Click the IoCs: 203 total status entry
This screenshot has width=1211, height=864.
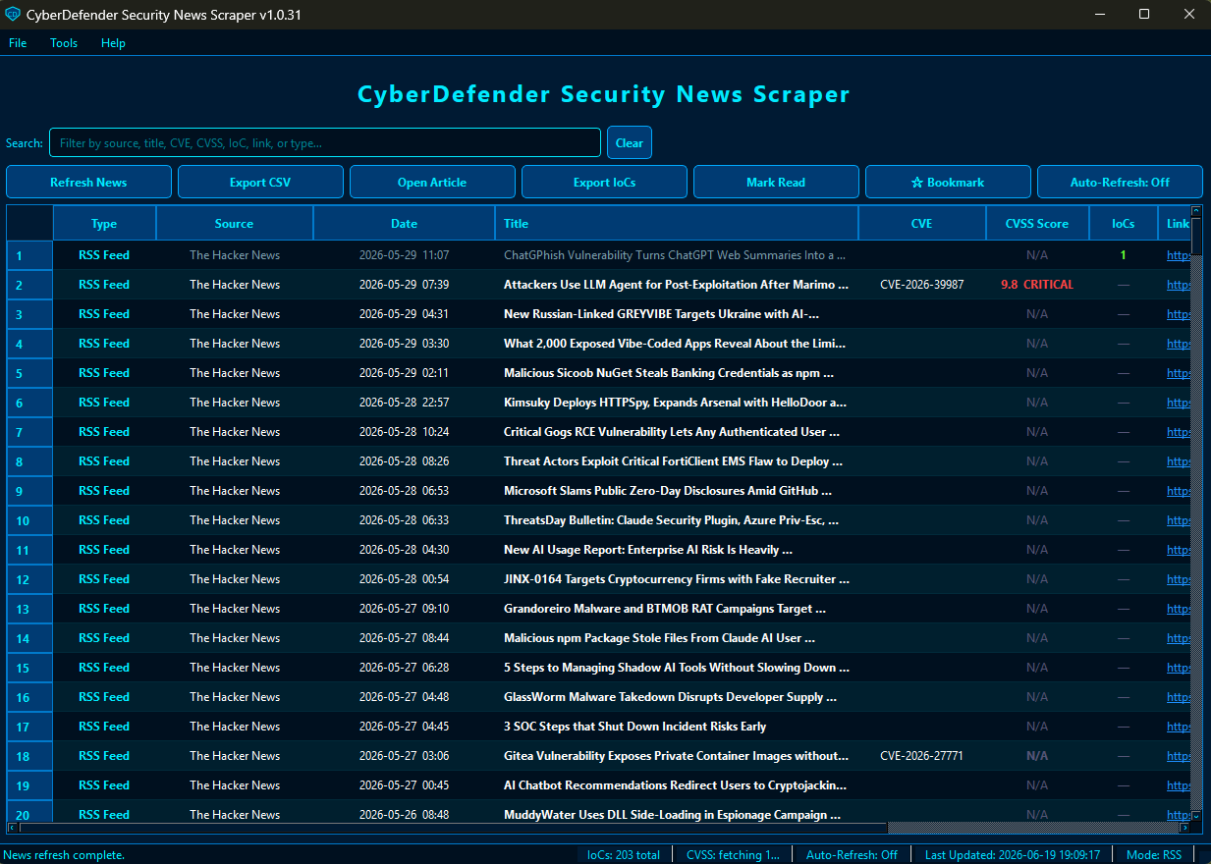[624, 855]
